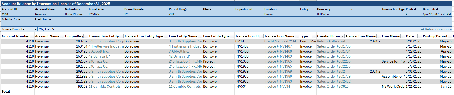Select the Generated timestamp April 14, 2026
The image size is (454, 95).
pyautogui.click(x=437, y=14)
